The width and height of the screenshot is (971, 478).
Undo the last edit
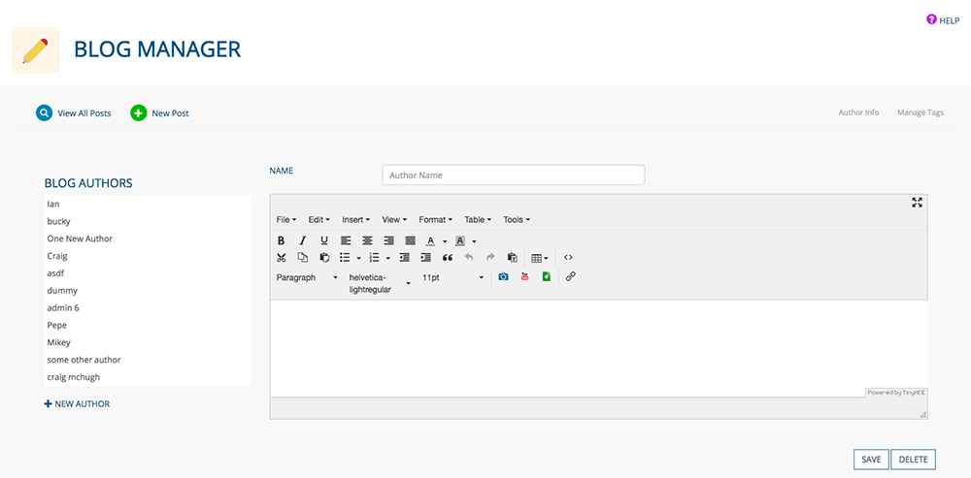[469, 257]
